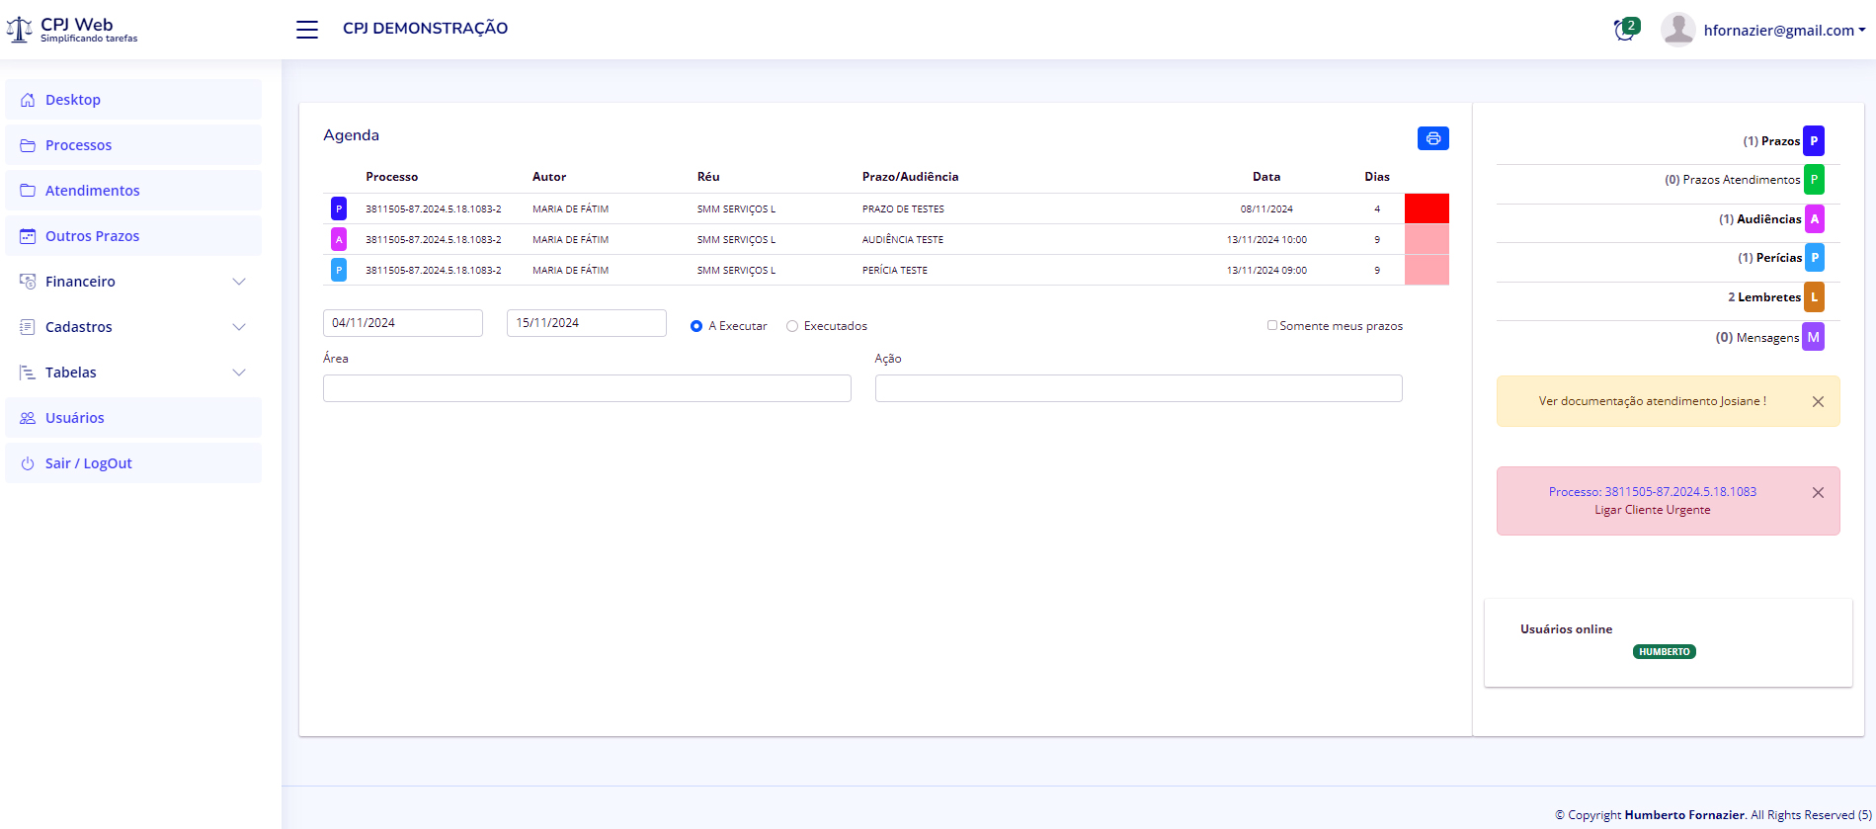Open process link 3811505-87.2024.5.18.1083 in alert

[x=1652, y=492]
